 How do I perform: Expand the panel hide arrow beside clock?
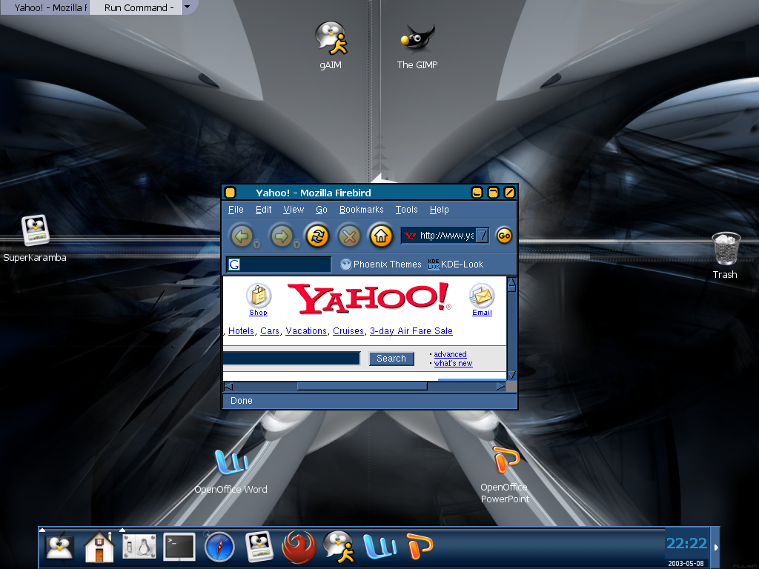pyautogui.click(x=716, y=548)
